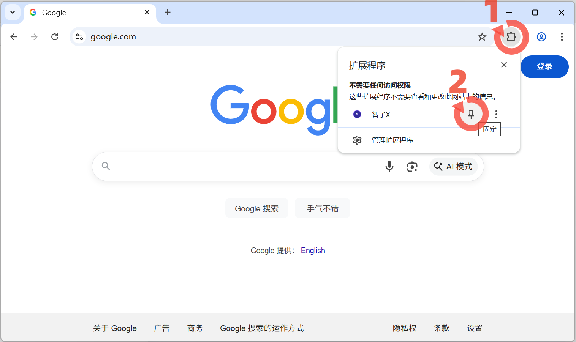This screenshot has width=576, height=342.
Task: Focus the google.com address bar
Action: [281, 37]
